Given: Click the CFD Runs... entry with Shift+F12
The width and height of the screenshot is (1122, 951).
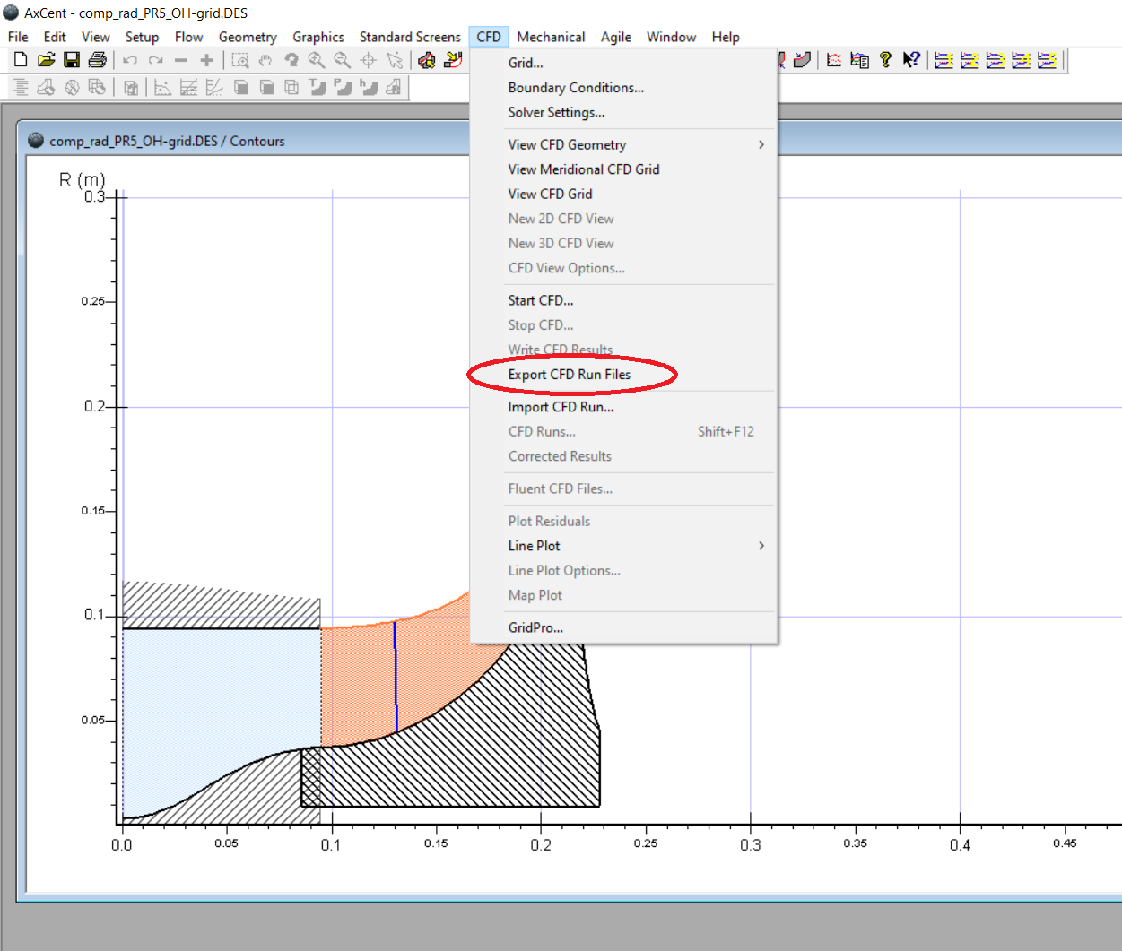Looking at the screenshot, I should click(x=623, y=431).
